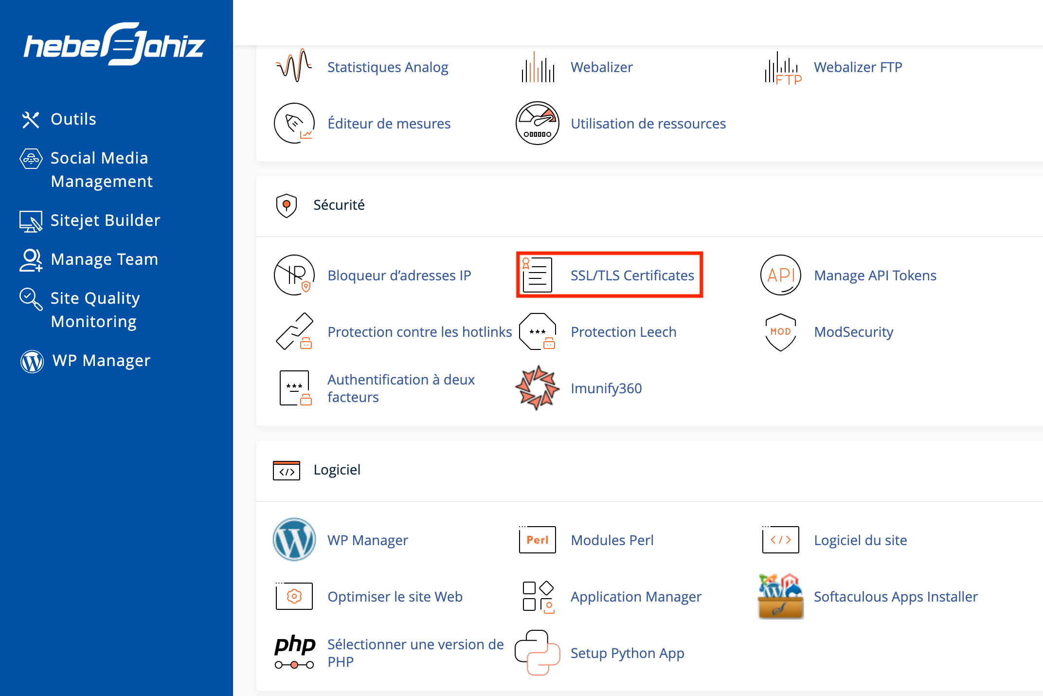Click the Social Media Management icon
1043x696 pixels.
pyautogui.click(x=31, y=159)
